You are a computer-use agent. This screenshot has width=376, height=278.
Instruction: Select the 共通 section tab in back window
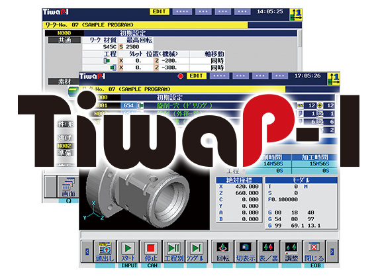(64, 40)
